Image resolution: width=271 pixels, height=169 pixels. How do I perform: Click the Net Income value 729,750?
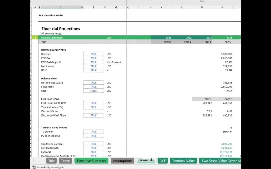click(227, 66)
